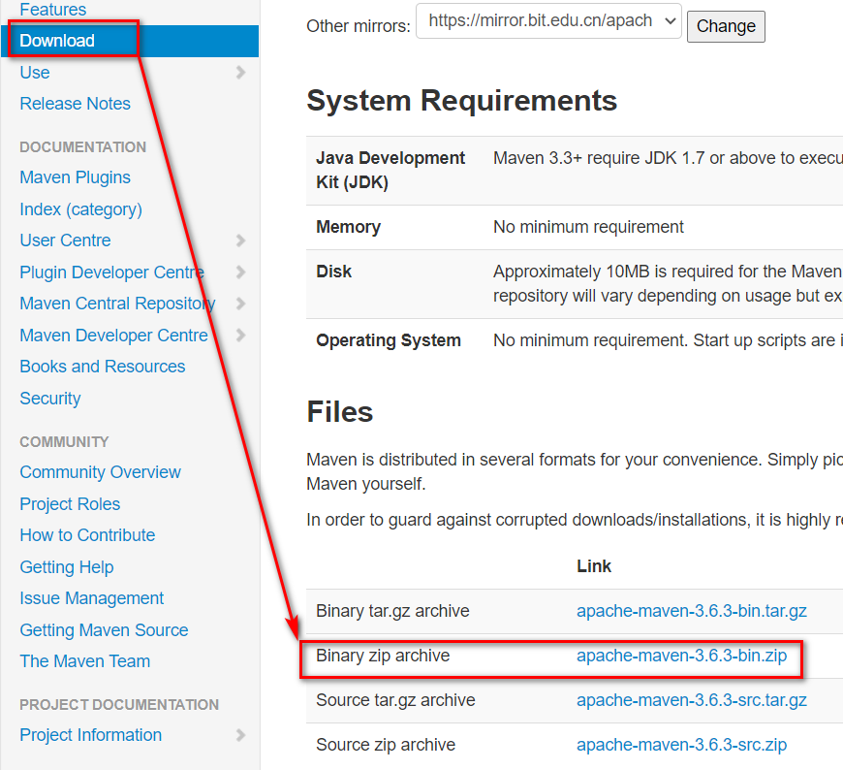This screenshot has width=843, height=770.
Task: Open Index (category) link
Action: [80, 209]
